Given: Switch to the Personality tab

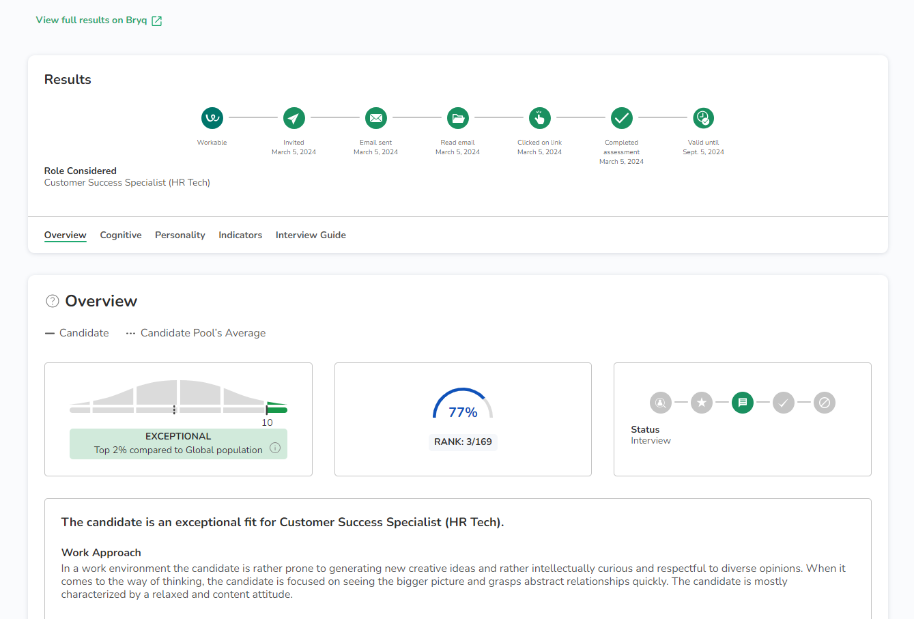Looking at the screenshot, I should tap(180, 235).
